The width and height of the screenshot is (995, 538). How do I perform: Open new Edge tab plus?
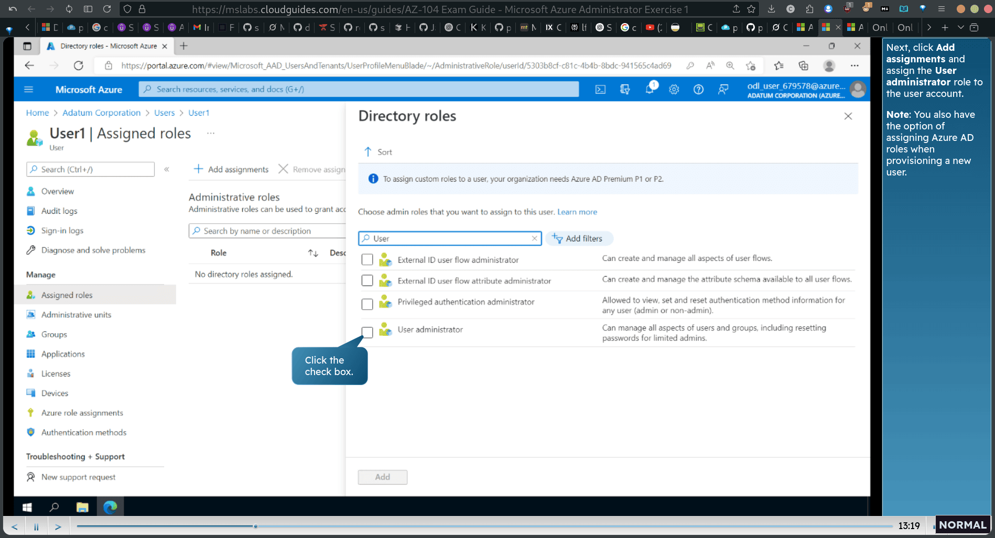(x=183, y=46)
